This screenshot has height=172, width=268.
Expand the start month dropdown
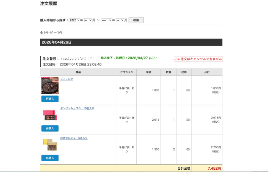click(x=88, y=20)
